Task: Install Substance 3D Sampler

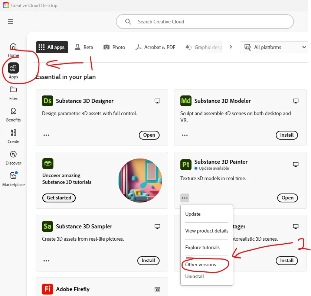Action: [x=148, y=260]
